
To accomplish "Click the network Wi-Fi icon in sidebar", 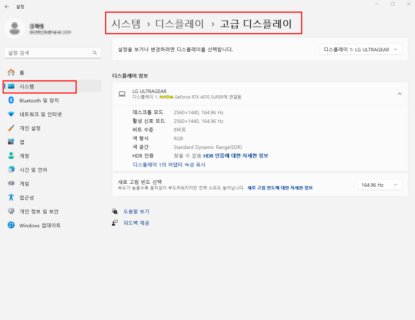I will (x=11, y=114).
